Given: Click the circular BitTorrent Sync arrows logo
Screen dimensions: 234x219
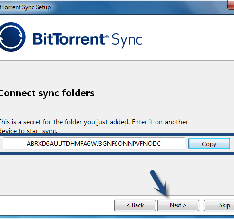Looking at the screenshot, I should click(x=12, y=37).
